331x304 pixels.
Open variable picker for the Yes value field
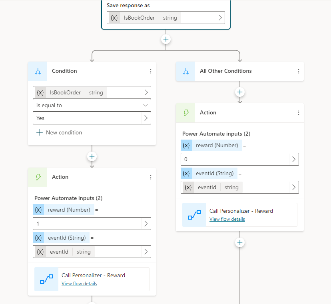pos(146,118)
